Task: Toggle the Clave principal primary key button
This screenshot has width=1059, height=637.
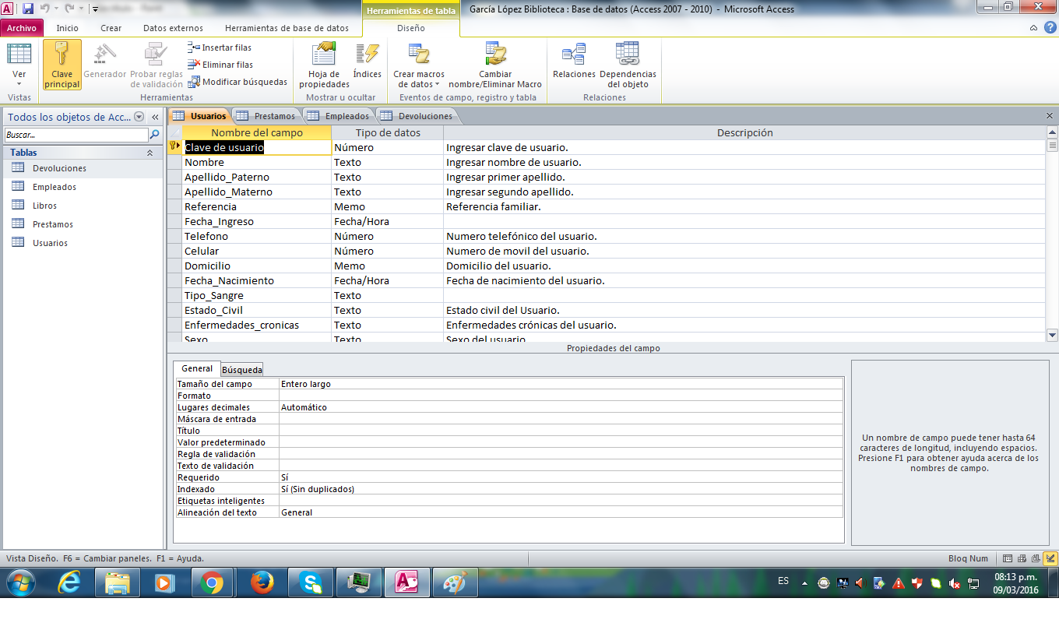Action: pyautogui.click(x=62, y=65)
